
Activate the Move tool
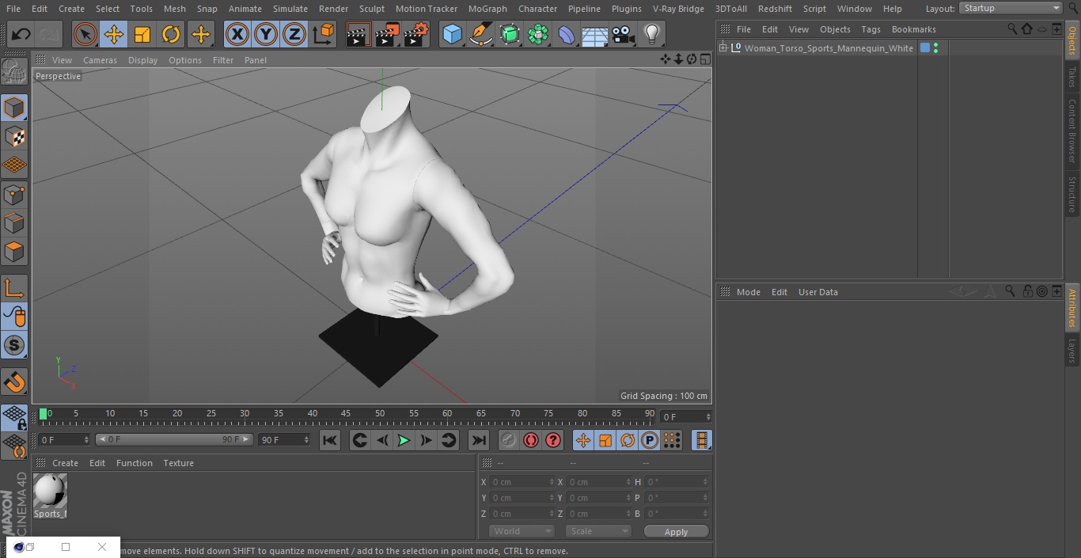coord(113,35)
